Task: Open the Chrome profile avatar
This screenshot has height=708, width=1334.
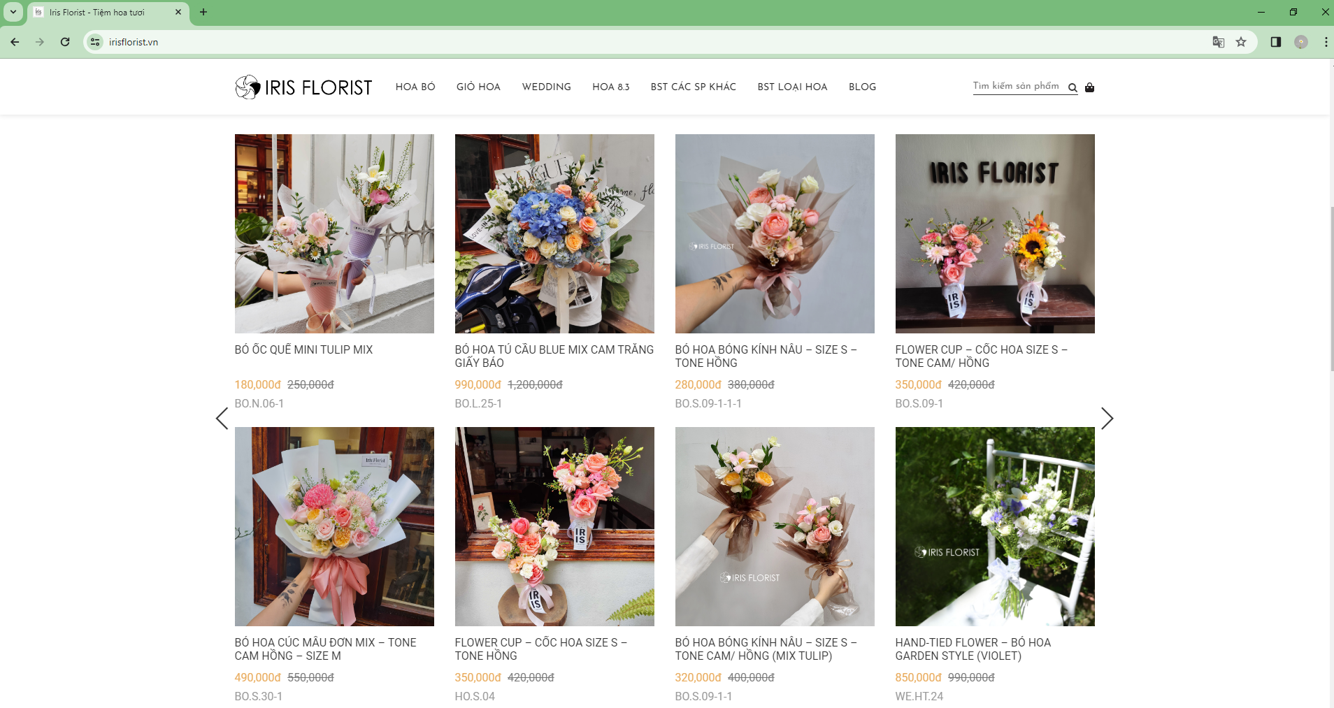Action: [1300, 42]
